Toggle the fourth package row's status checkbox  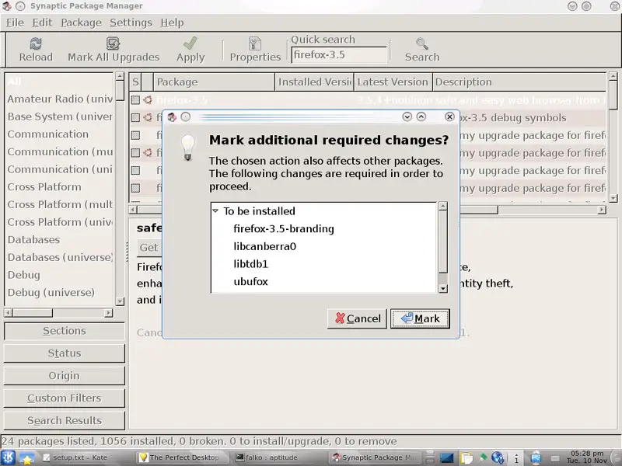[135, 152]
